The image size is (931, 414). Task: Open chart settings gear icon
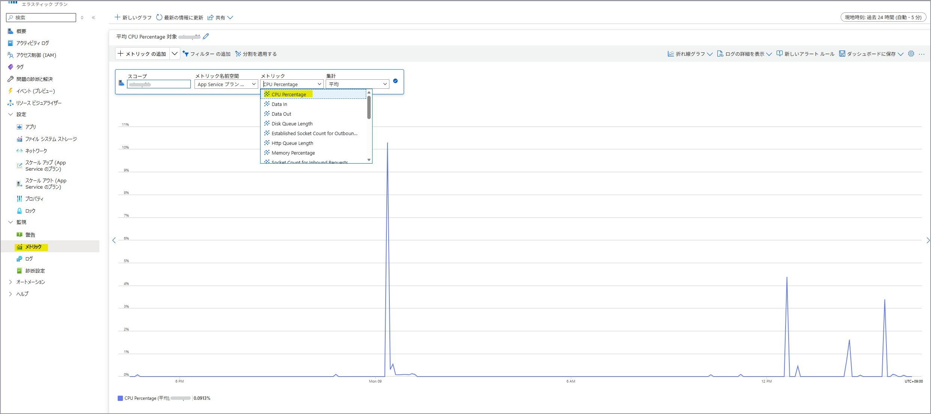pos(911,54)
